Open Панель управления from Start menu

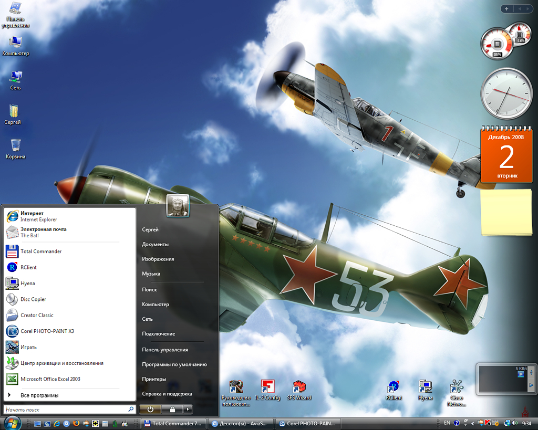(164, 350)
